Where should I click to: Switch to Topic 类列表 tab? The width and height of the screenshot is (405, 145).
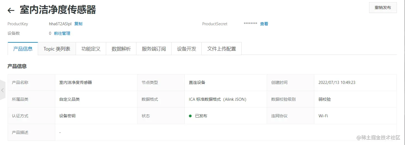pyautogui.click(x=57, y=49)
